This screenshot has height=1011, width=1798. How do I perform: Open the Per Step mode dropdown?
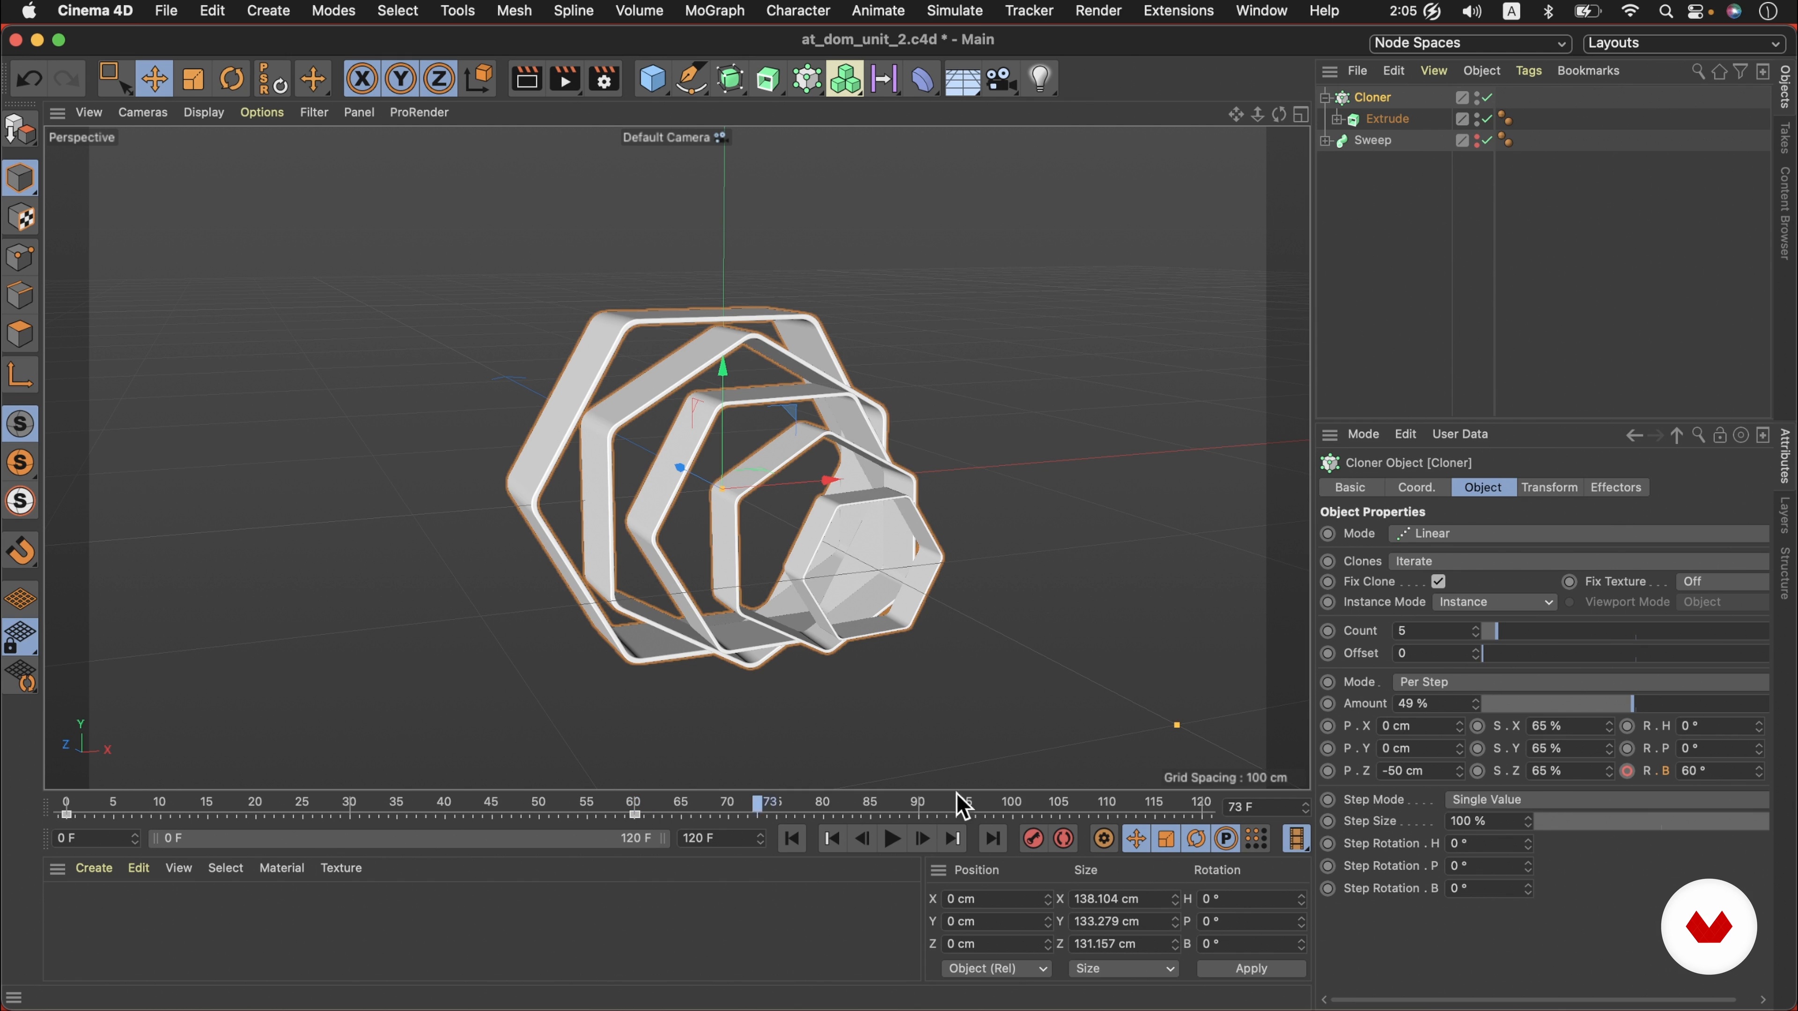coord(1581,682)
